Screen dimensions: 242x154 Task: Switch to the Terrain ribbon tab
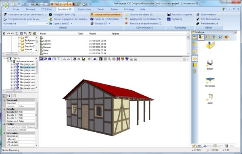pos(101,9)
